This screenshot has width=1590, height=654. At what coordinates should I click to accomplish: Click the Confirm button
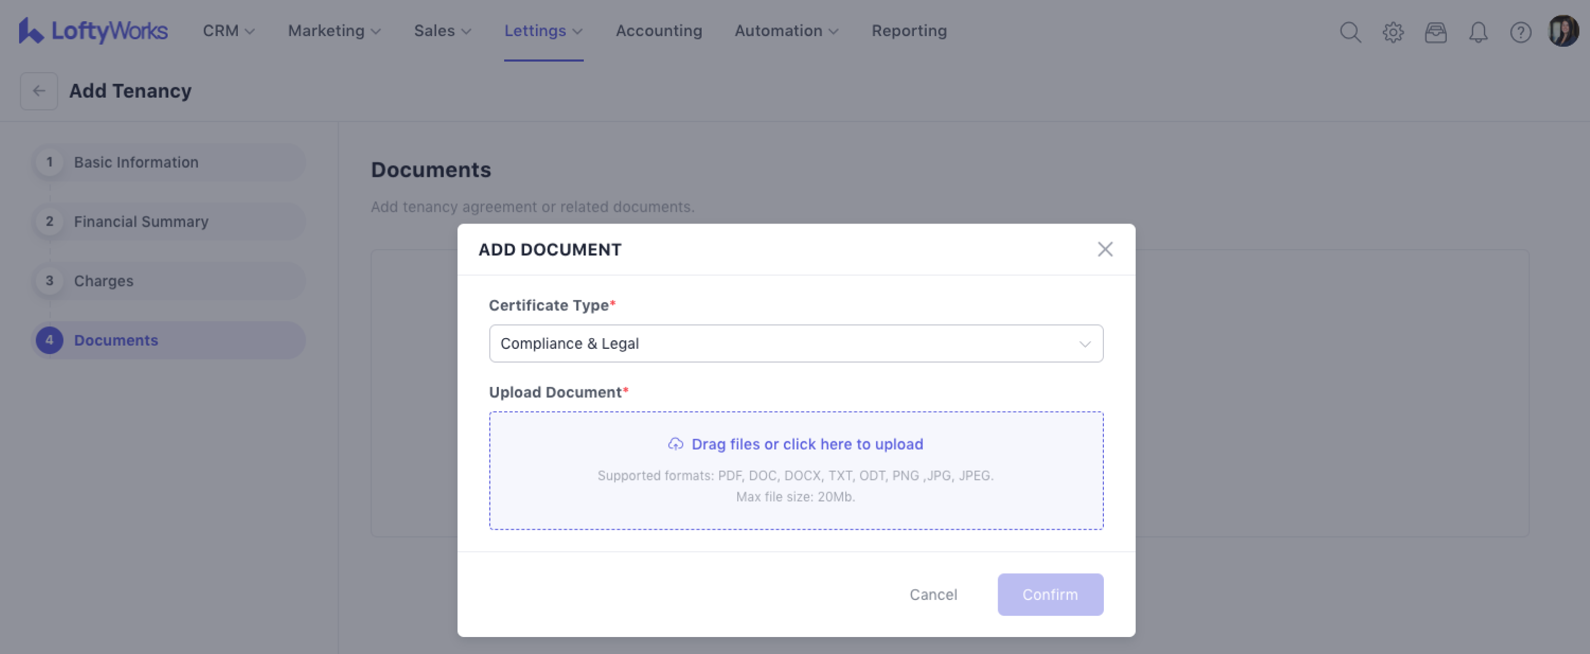pyautogui.click(x=1049, y=594)
